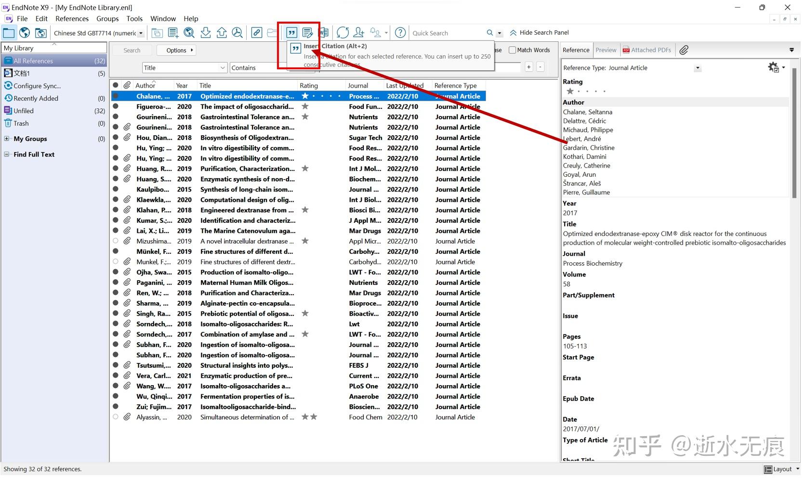
Task: Click Sync Library toolbar icon
Action: tap(343, 33)
